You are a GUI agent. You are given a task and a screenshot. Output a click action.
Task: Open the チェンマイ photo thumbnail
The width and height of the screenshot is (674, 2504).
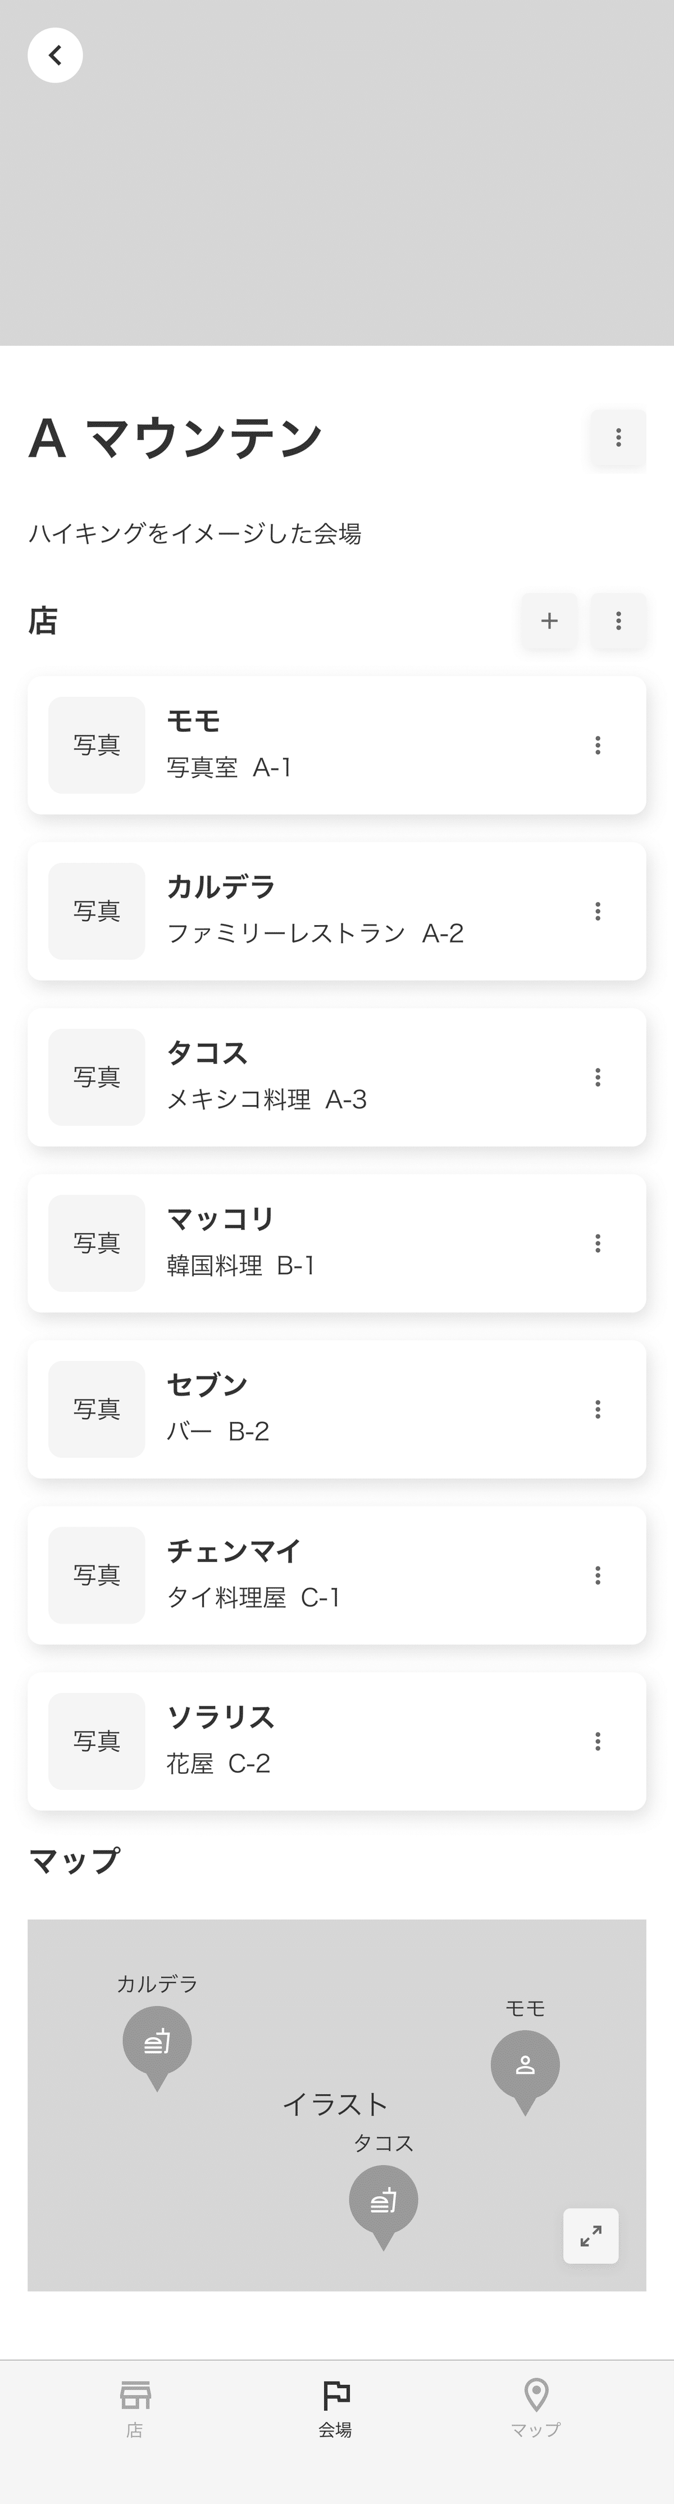tap(97, 1575)
